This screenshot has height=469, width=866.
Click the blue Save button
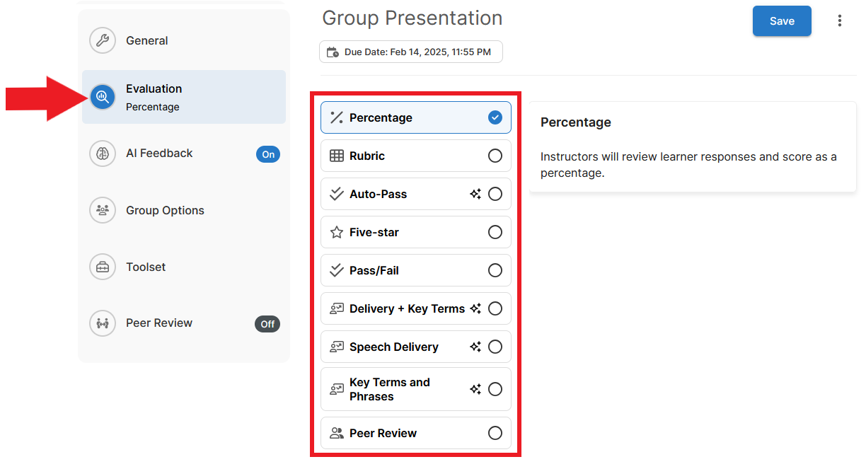(x=782, y=21)
